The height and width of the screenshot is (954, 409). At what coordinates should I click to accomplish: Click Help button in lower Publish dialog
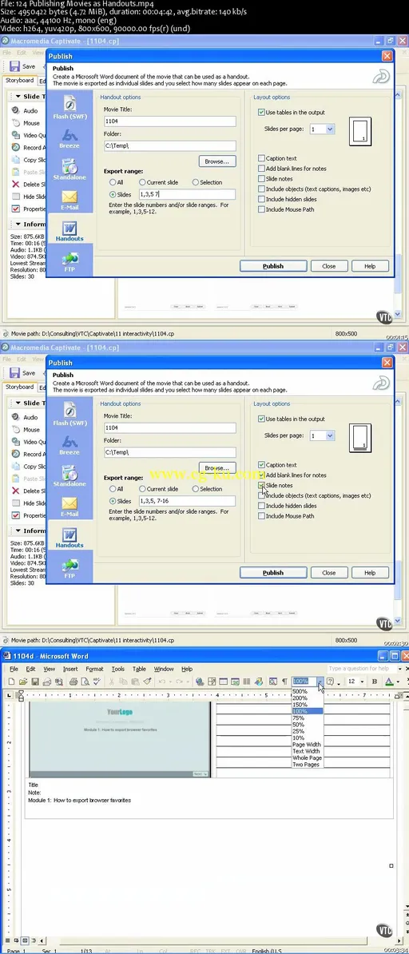click(x=369, y=573)
